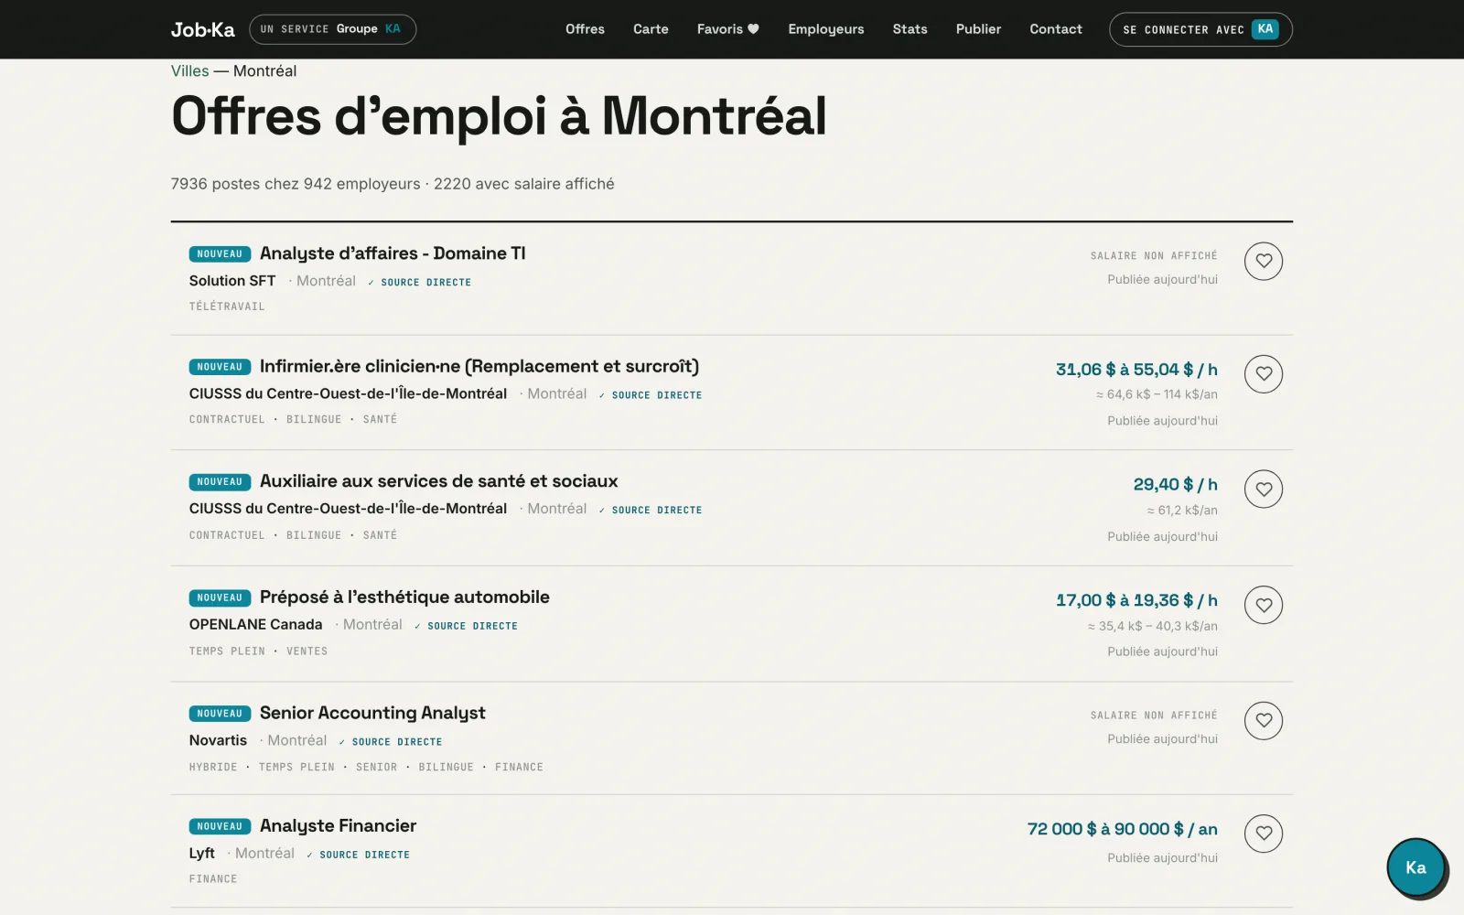Open job title Analyste d'affaires - Domaine TI
Viewport: 1464px width, 915px height.
pyautogui.click(x=393, y=253)
